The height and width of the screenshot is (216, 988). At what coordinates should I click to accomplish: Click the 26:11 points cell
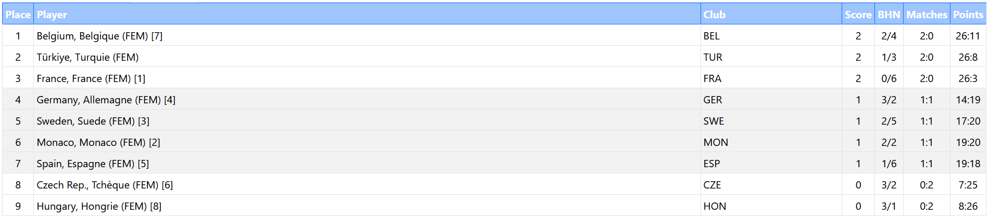(968, 36)
